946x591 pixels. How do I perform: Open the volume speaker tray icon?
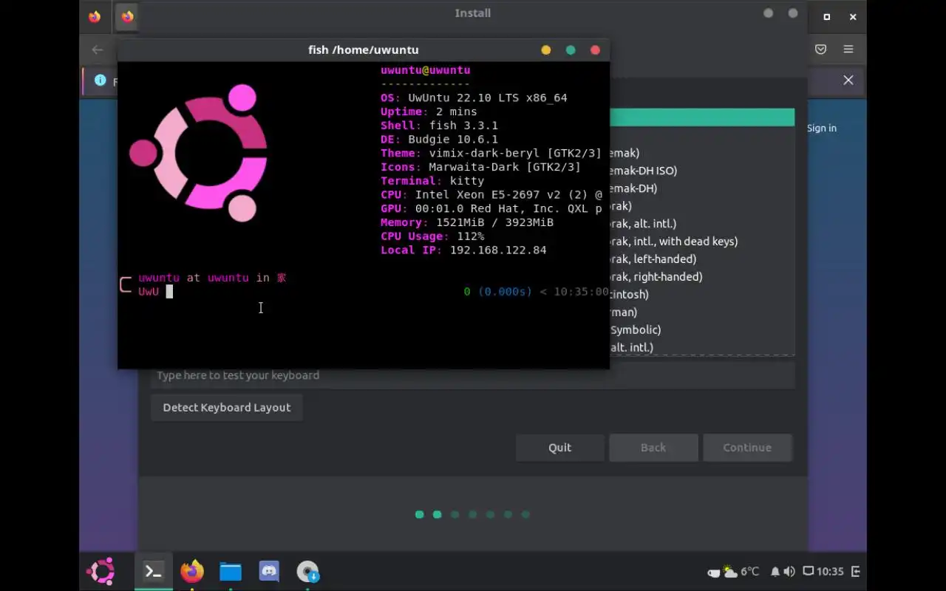pyautogui.click(x=789, y=571)
